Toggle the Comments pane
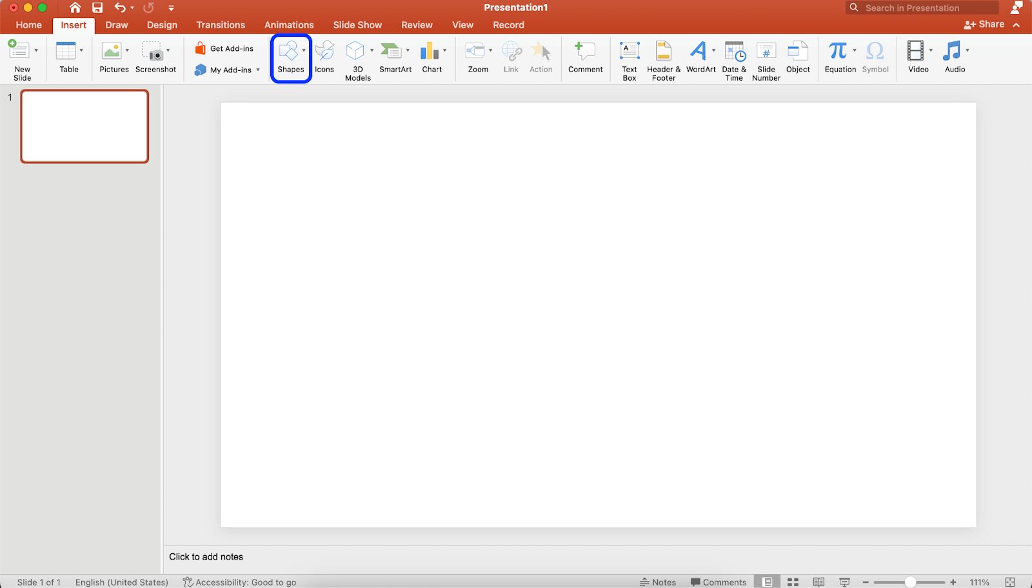The width and height of the screenshot is (1032, 588). click(718, 581)
